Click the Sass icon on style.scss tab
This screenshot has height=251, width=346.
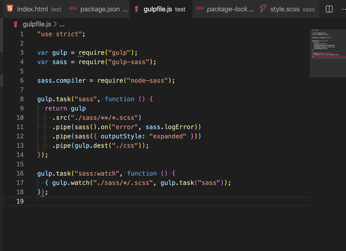263,9
